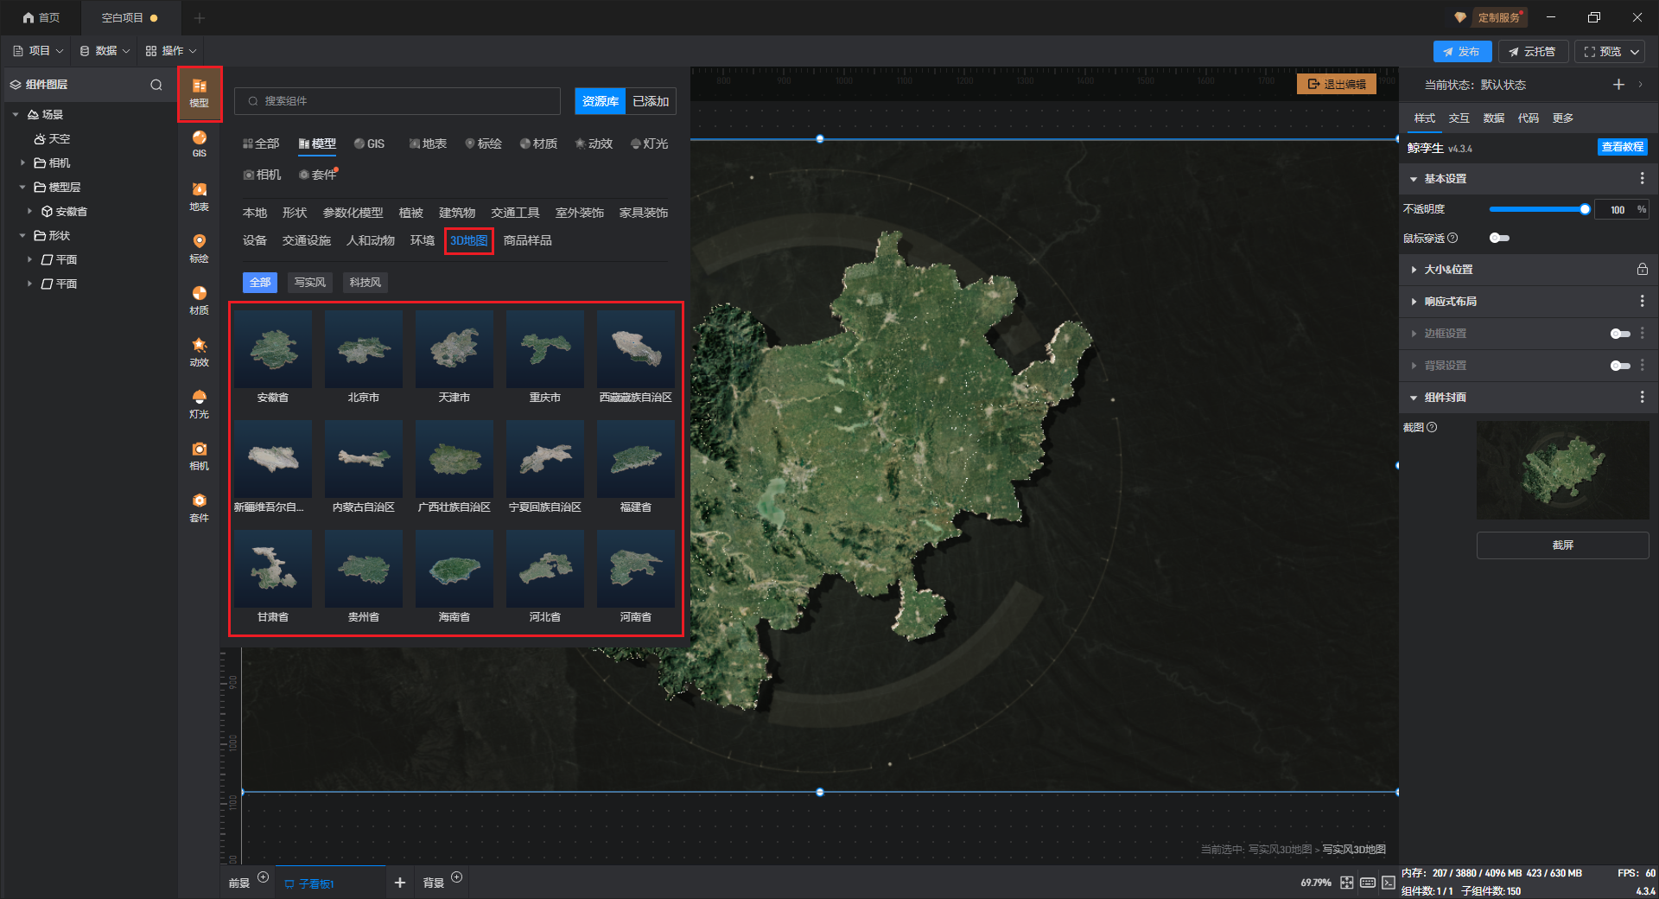Click the 发布 publish button
The image size is (1659, 899).
click(1461, 52)
